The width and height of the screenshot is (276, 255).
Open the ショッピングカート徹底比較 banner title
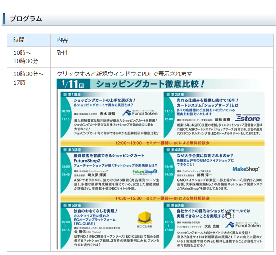[150, 84]
